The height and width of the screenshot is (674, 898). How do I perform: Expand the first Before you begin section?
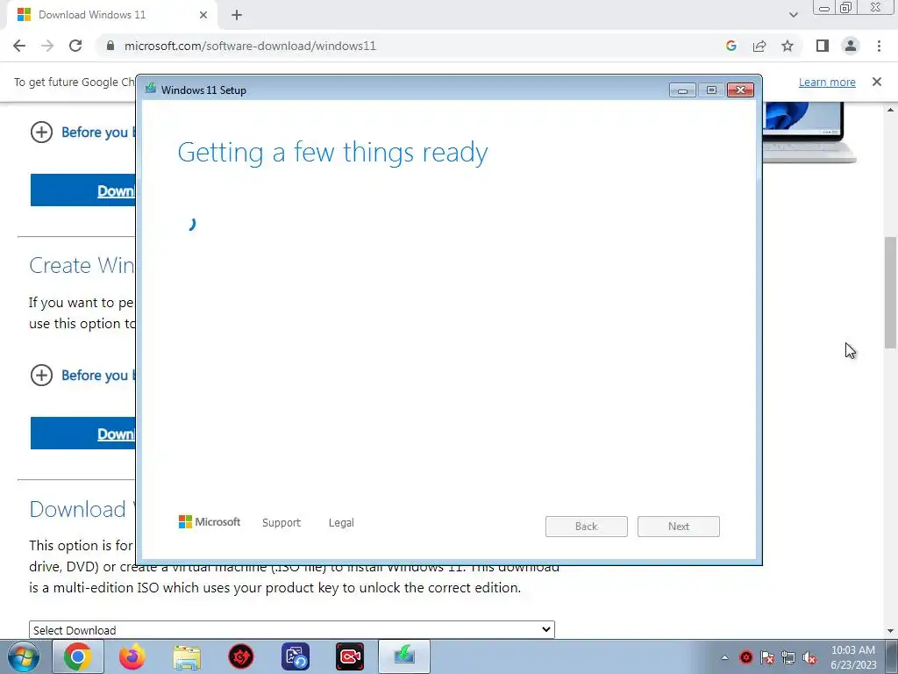tap(41, 133)
